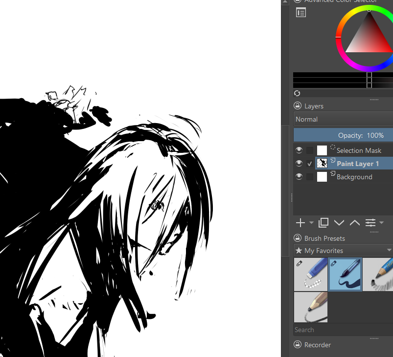393x357 pixels.
Task: Click the Selection Mask thumbnail
Action: click(x=322, y=150)
